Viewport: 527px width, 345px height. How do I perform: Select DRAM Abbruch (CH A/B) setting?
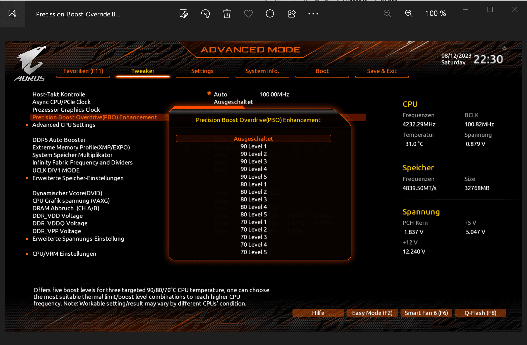point(66,208)
